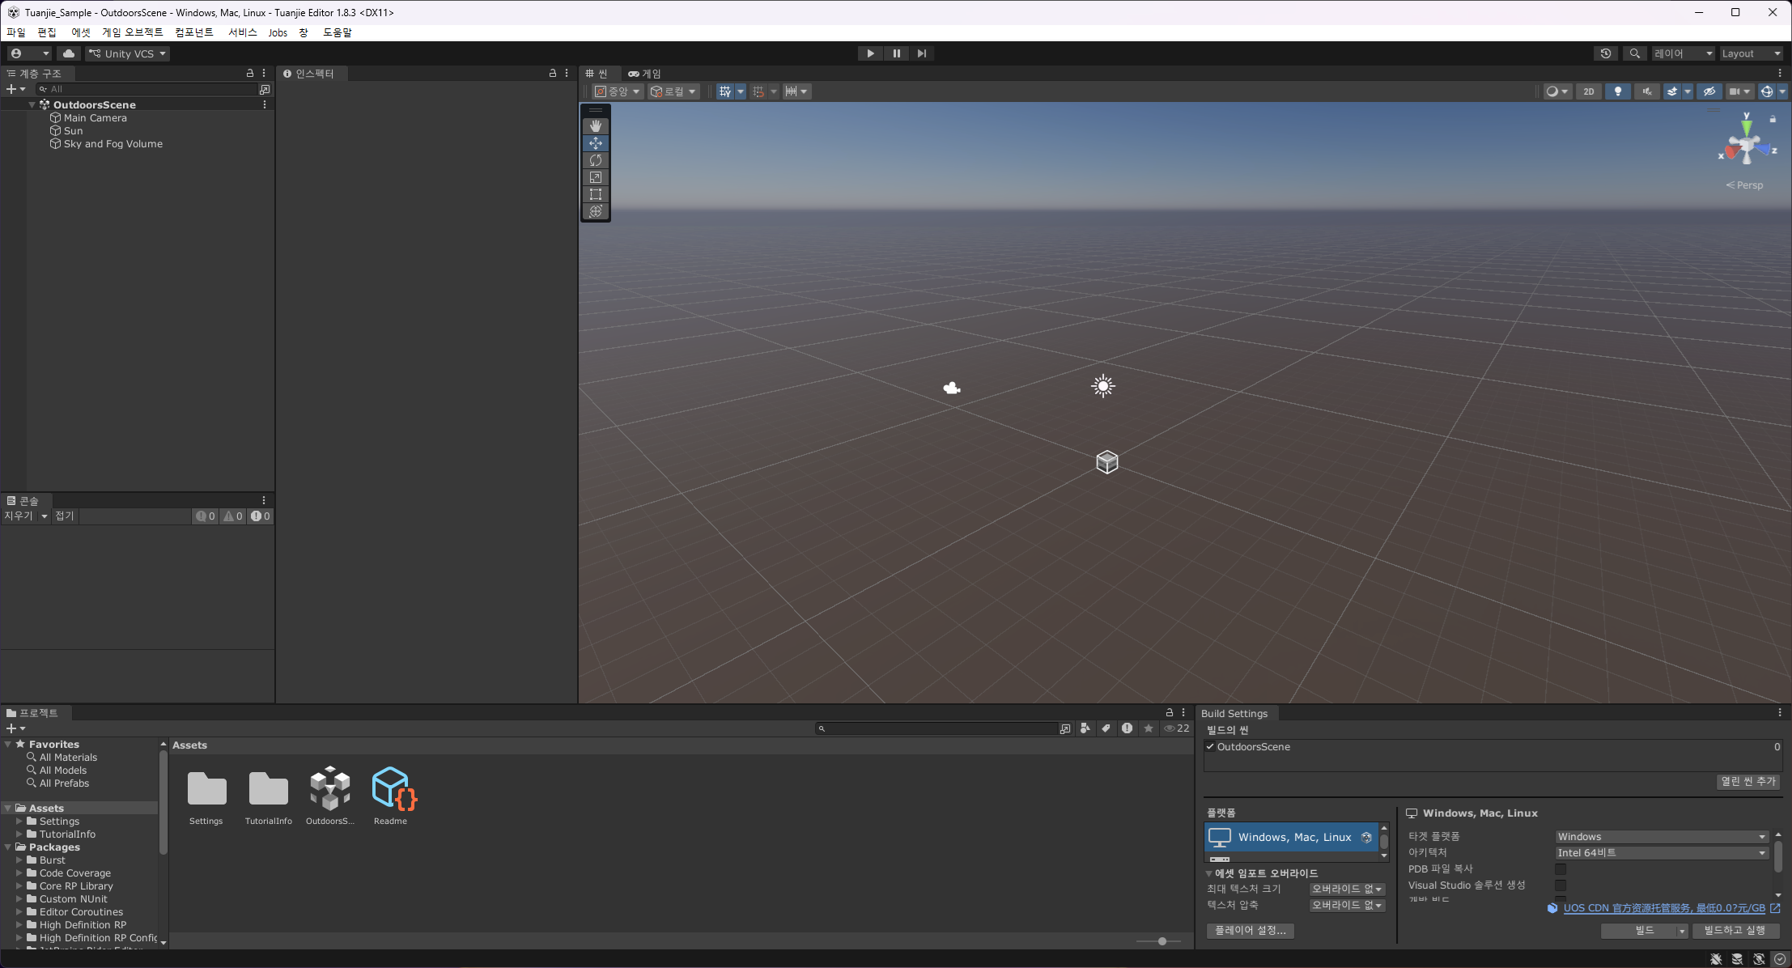Click the cloud services icon

[69, 53]
